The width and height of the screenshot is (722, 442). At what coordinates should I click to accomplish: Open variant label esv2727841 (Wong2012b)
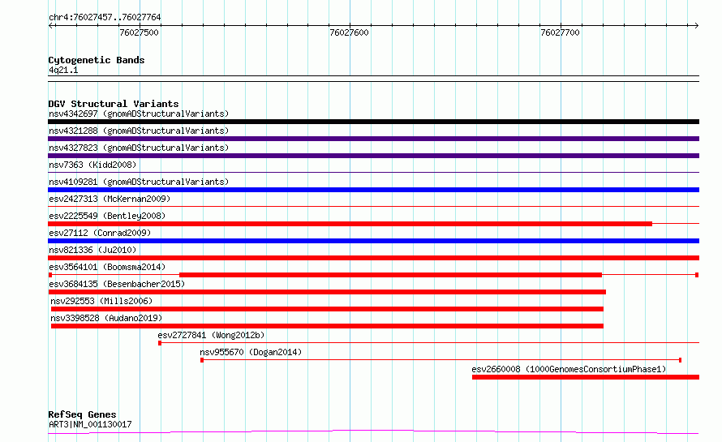coord(211,335)
